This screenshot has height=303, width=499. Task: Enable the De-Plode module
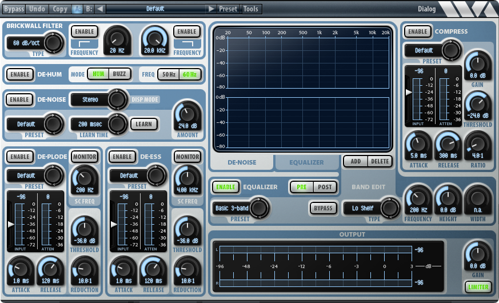(20, 157)
